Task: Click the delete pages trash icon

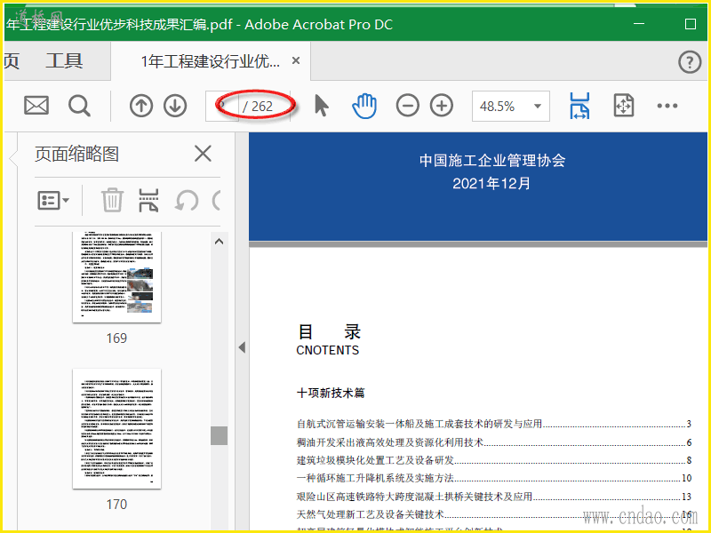Action: [112, 200]
